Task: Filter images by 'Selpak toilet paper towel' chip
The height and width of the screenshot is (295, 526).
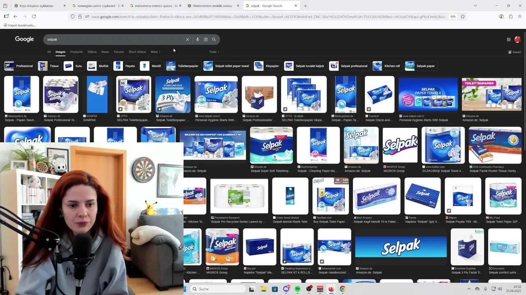Action: 227,66
